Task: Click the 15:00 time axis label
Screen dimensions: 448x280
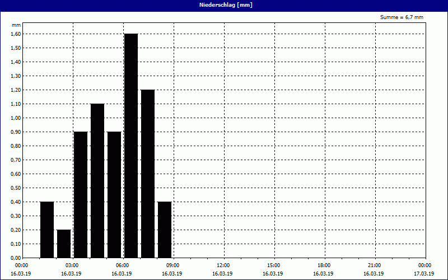Action: pyautogui.click(x=273, y=265)
